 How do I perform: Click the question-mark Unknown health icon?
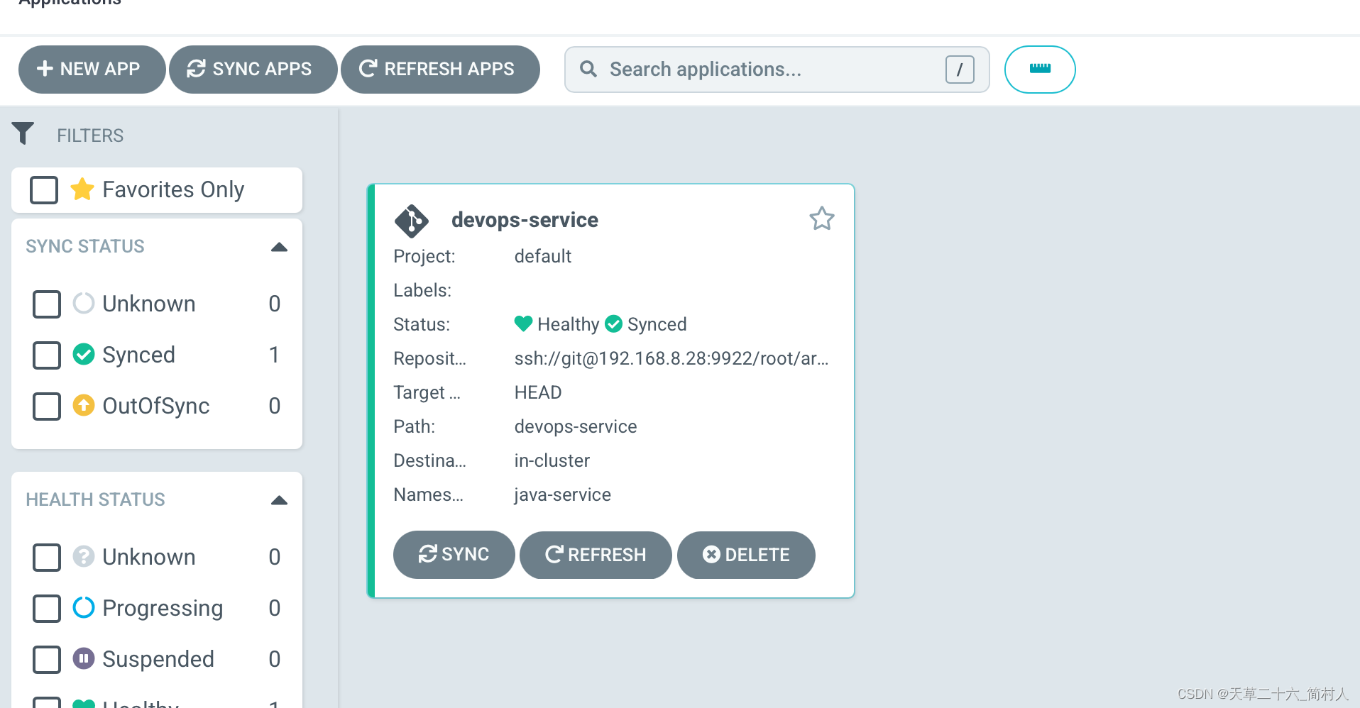[84, 556]
